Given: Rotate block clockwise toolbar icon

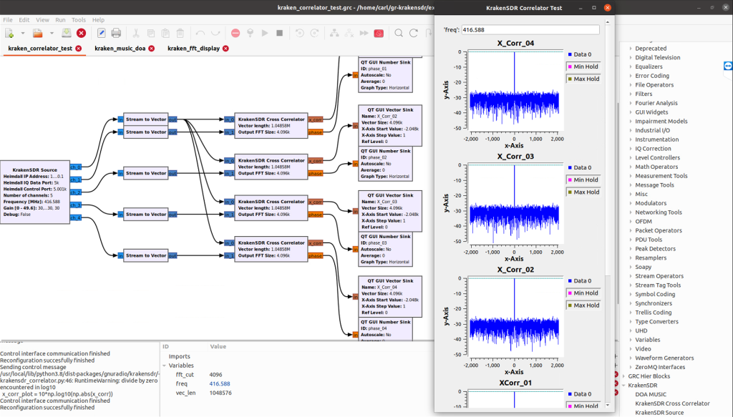Looking at the screenshot, I should point(315,33).
